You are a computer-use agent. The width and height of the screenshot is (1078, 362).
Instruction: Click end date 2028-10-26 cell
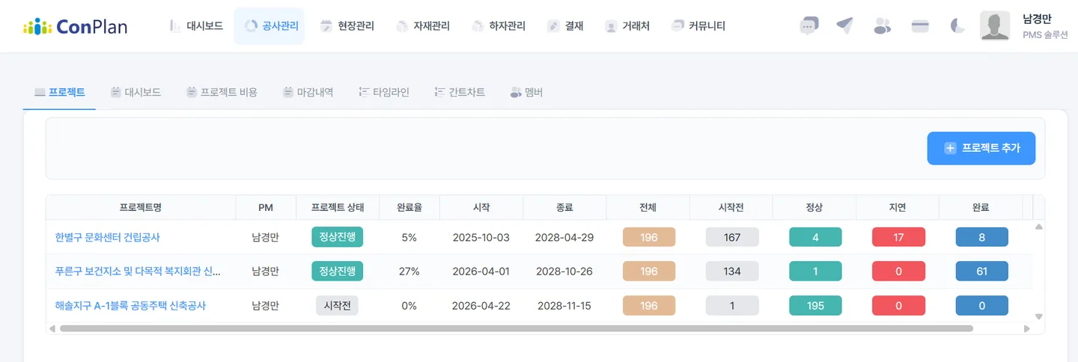point(564,271)
